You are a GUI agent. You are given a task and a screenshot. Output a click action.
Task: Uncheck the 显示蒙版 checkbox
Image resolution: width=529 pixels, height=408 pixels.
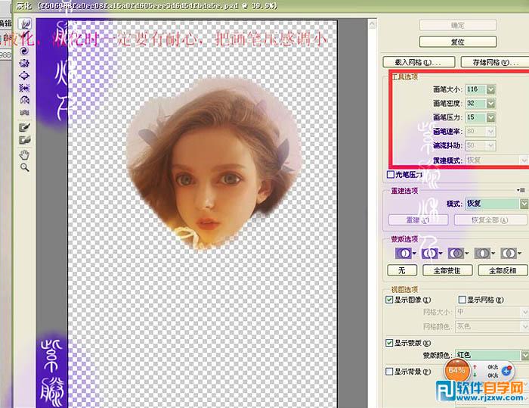point(389,343)
